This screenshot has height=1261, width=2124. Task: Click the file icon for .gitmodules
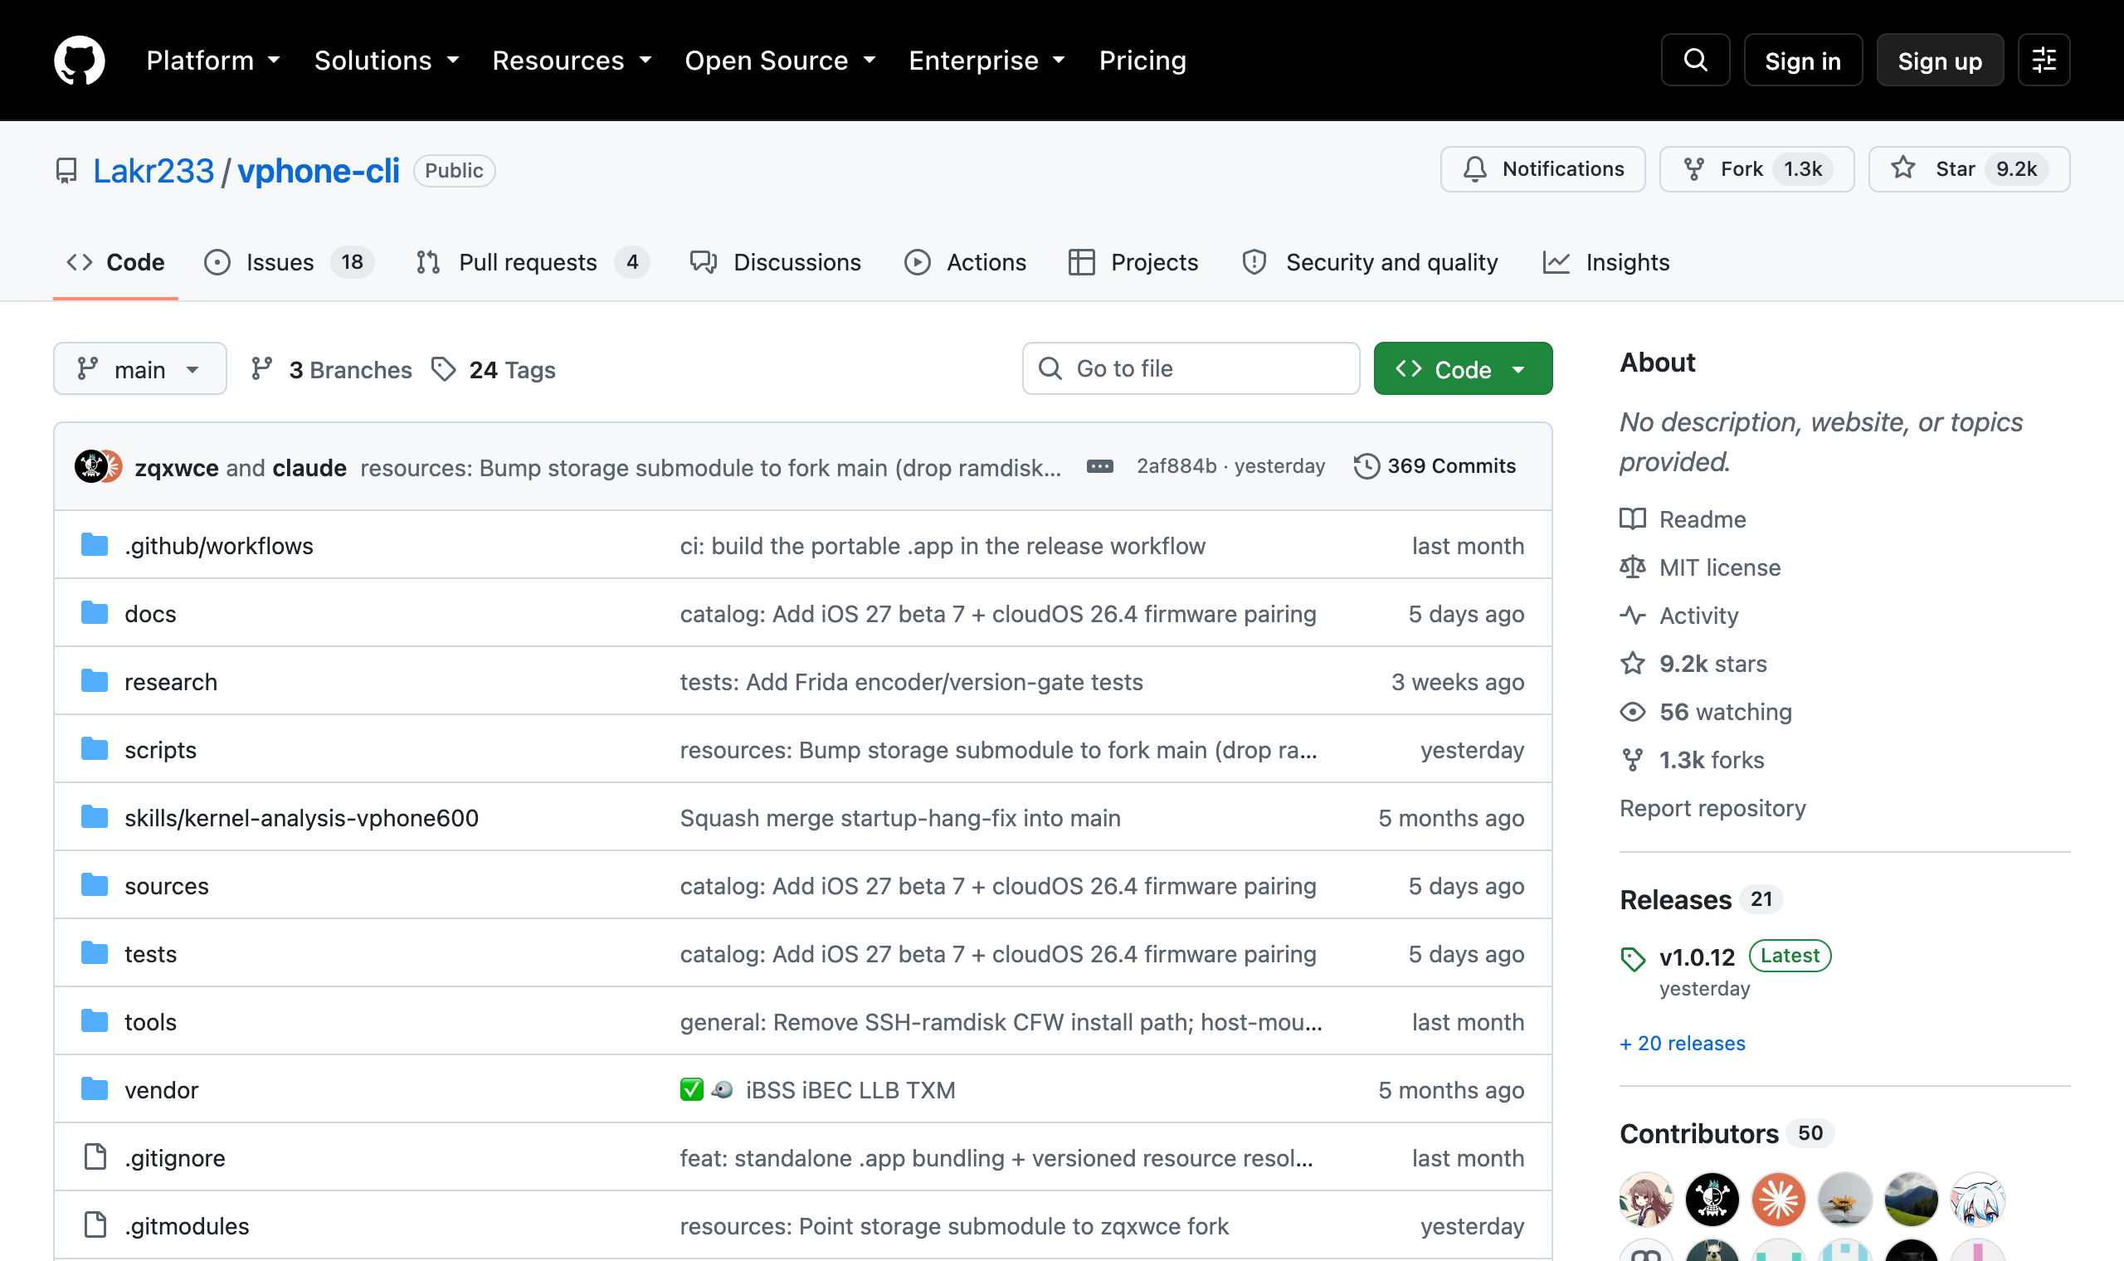click(x=95, y=1225)
